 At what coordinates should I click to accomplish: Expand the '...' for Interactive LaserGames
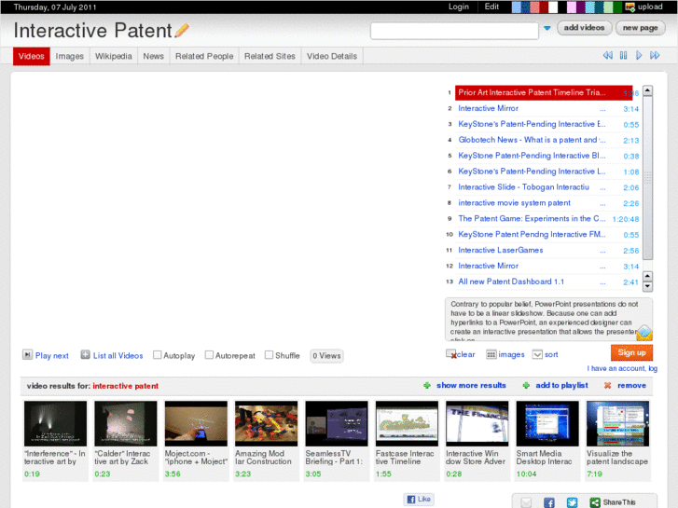pos(602,251)
